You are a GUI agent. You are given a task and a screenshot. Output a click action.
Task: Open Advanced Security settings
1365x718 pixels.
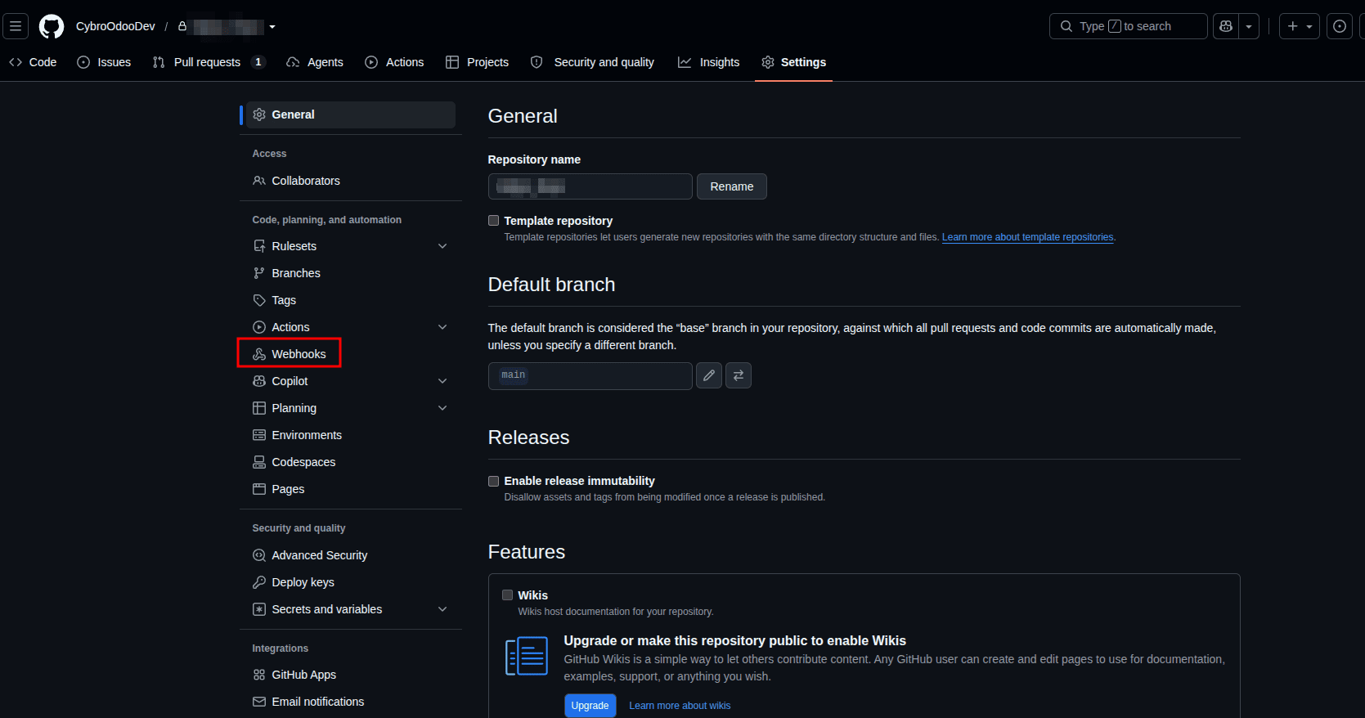coord(351,555)
